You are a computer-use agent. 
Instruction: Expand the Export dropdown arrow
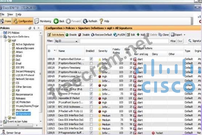pos(184,34)
